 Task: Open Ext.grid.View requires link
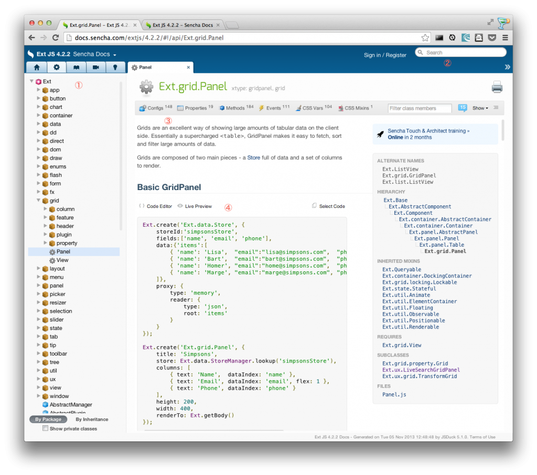[x=402, y=346]
